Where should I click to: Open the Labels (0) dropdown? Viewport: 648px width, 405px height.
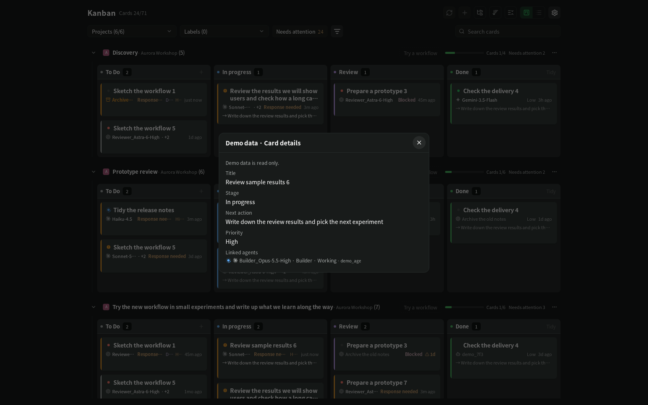tap(224, 31)
